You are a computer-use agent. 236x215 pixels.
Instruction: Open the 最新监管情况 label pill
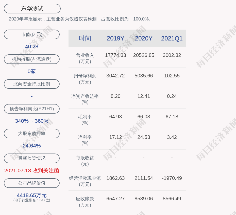[32, 158]
